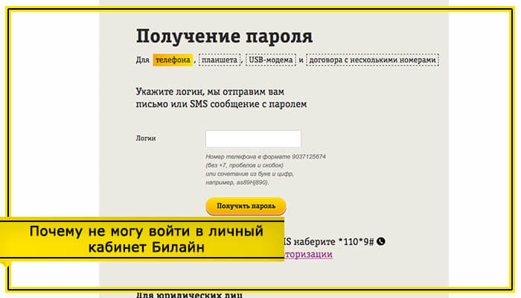Click the hint "Номер телефона в формате 9037125674"

tap(266, 156)
